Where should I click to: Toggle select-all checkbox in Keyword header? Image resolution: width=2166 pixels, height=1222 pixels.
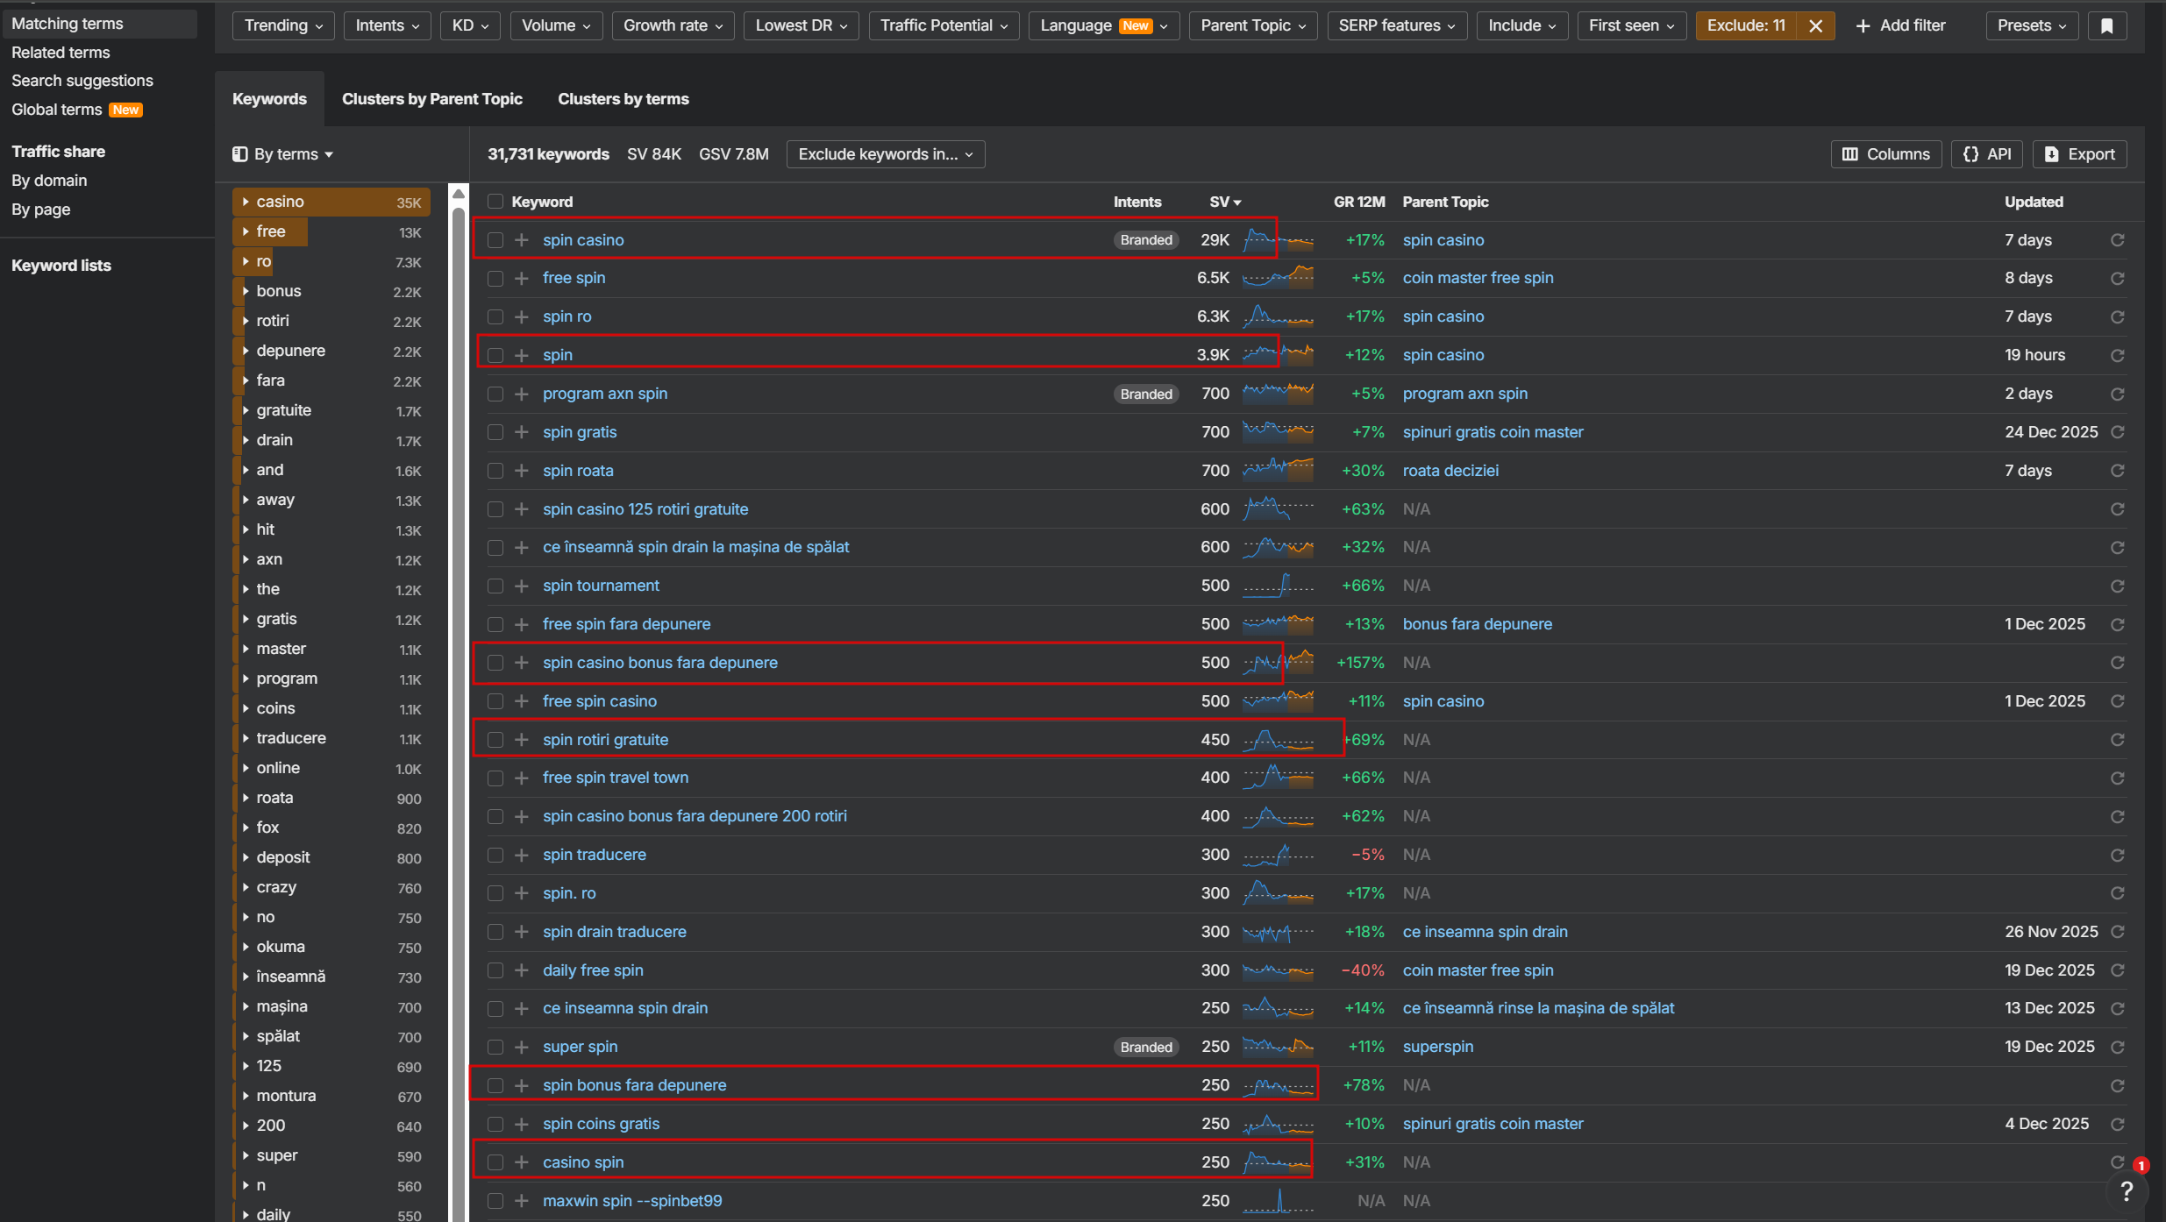click(495, 202)
